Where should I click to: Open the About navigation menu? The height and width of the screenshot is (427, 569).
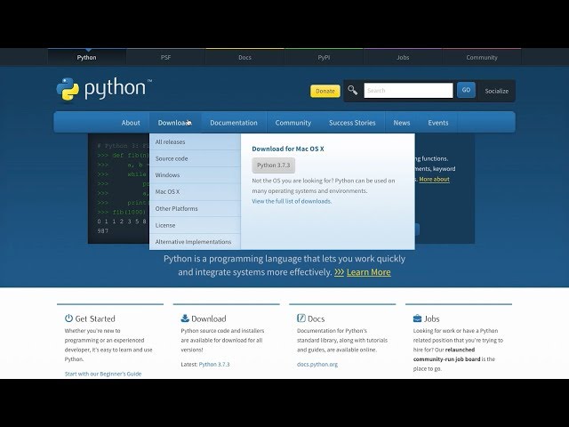pyautogui.click(x=131, y=123)
